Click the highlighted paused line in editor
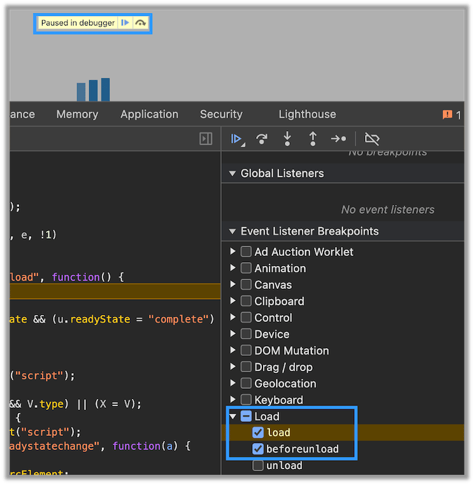Screen dimensions: 474x485 [x=115, y=291]
